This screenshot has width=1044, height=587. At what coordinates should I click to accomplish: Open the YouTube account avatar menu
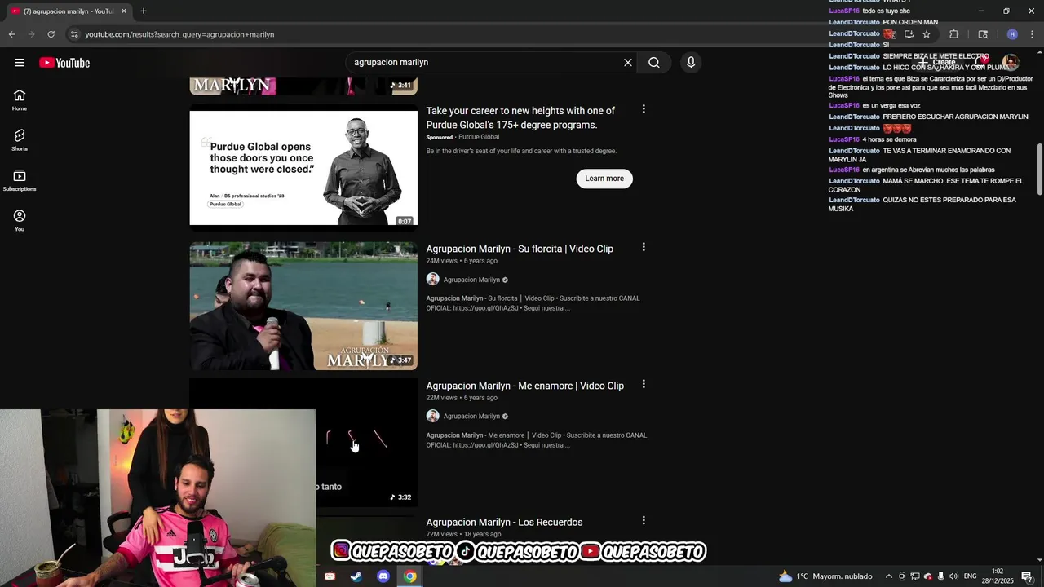1011,63
